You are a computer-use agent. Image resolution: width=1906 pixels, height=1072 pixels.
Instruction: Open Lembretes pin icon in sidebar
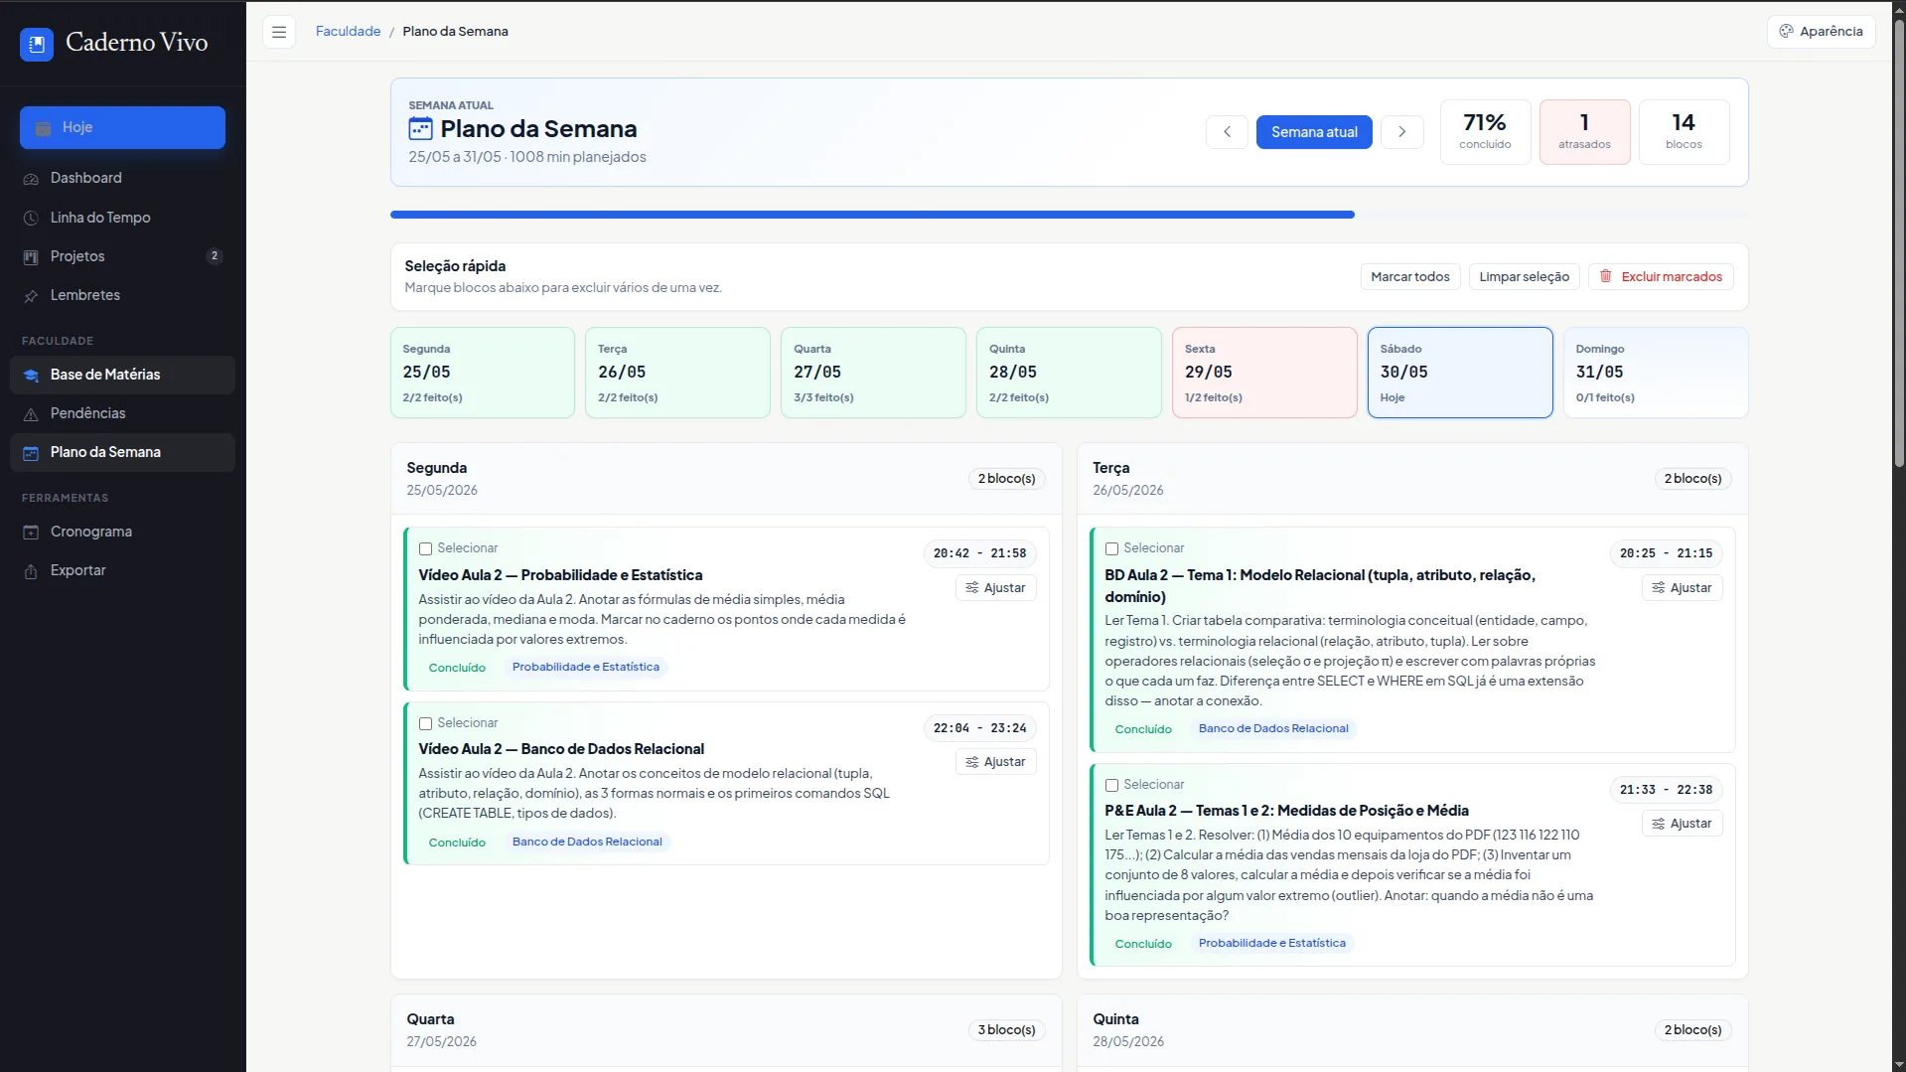point(31,296)
